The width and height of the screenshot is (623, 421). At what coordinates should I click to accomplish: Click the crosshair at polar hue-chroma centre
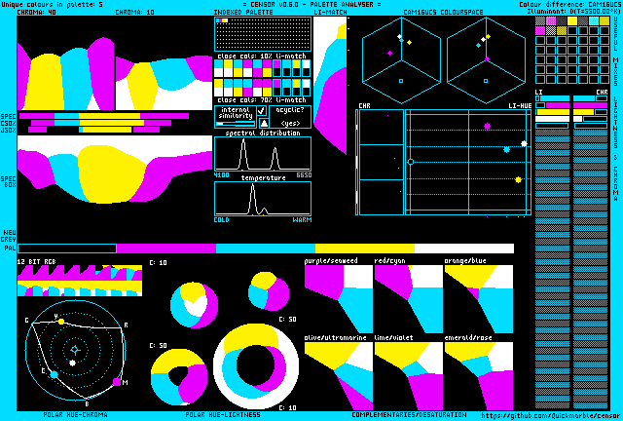[75, 350]
